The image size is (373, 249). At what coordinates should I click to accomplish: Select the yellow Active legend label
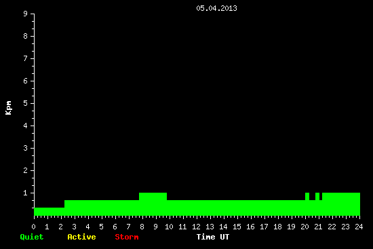pyautogui.click(x=81, y=237)
